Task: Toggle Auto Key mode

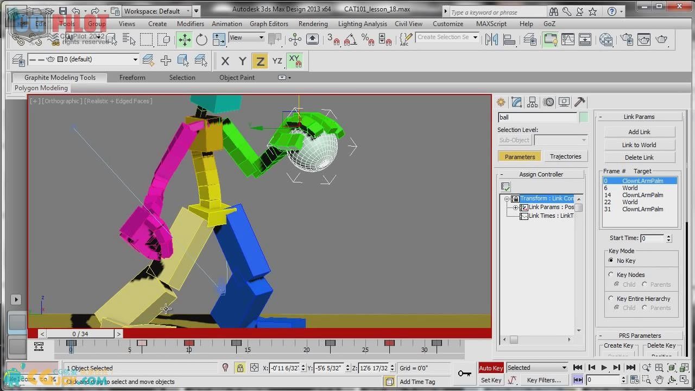Action: point(491,368)
